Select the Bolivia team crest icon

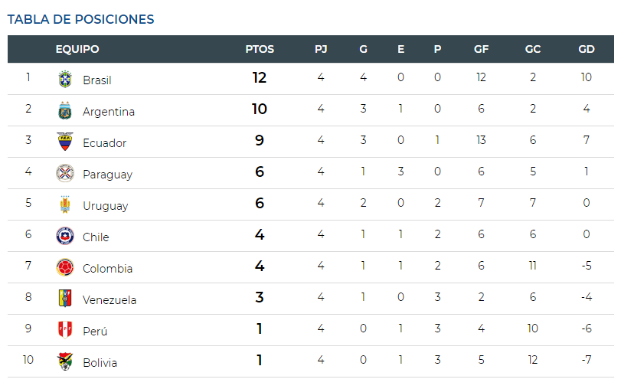click(x=65, y=361)
